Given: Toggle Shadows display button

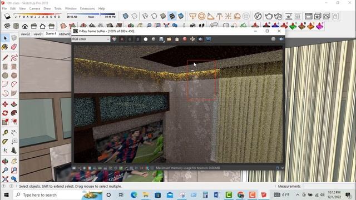Looking at the screenshot, I should [7, 16].
